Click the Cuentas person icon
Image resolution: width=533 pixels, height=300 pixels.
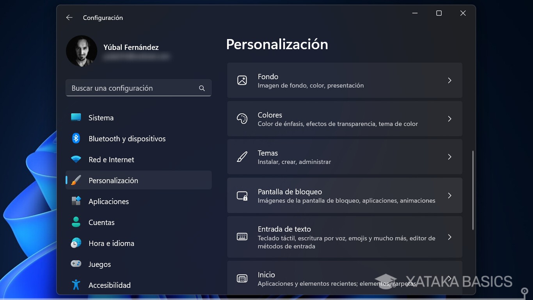point(76,222)
